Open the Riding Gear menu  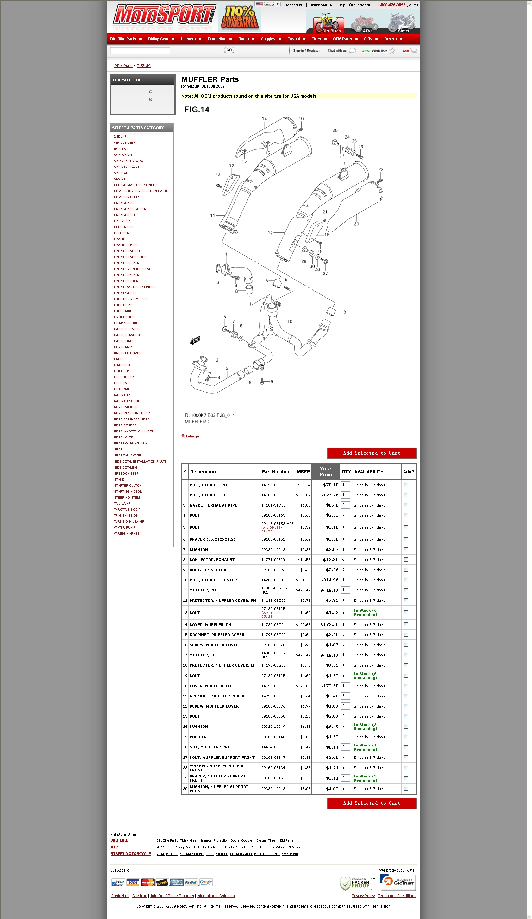coord(158,39)
